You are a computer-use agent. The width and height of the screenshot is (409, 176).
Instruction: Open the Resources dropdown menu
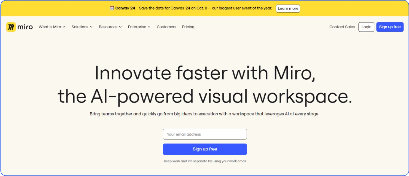click(x=110, y=27)
